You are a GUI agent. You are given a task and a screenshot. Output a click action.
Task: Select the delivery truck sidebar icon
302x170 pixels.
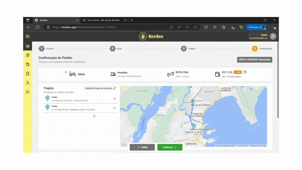[28, 46]
